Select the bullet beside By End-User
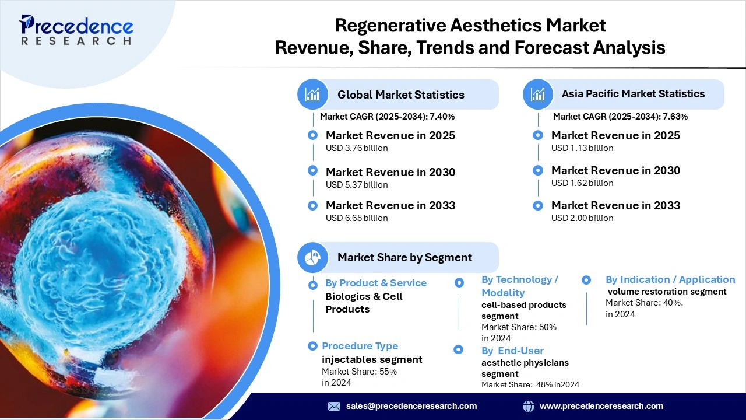The image size is (746, 420). pos(459,349)
